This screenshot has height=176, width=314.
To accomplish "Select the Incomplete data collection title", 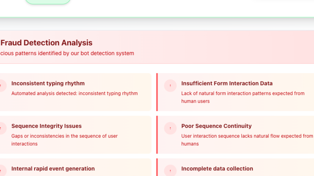I will [217, 168].
